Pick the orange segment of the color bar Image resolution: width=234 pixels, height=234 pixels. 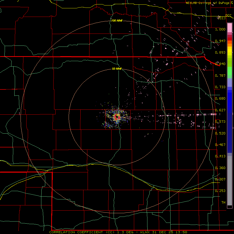click(x=230, y=45)
